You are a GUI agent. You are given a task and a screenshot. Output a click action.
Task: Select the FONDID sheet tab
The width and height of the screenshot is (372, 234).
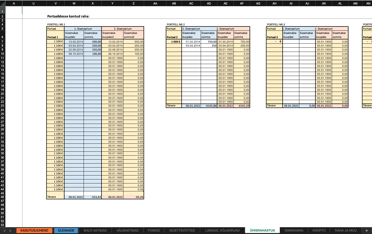154,231
